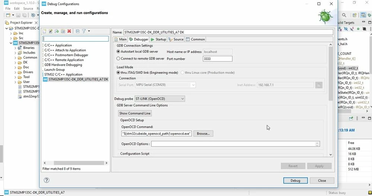Open the File menu in IDE window

(x=8, y=9)
